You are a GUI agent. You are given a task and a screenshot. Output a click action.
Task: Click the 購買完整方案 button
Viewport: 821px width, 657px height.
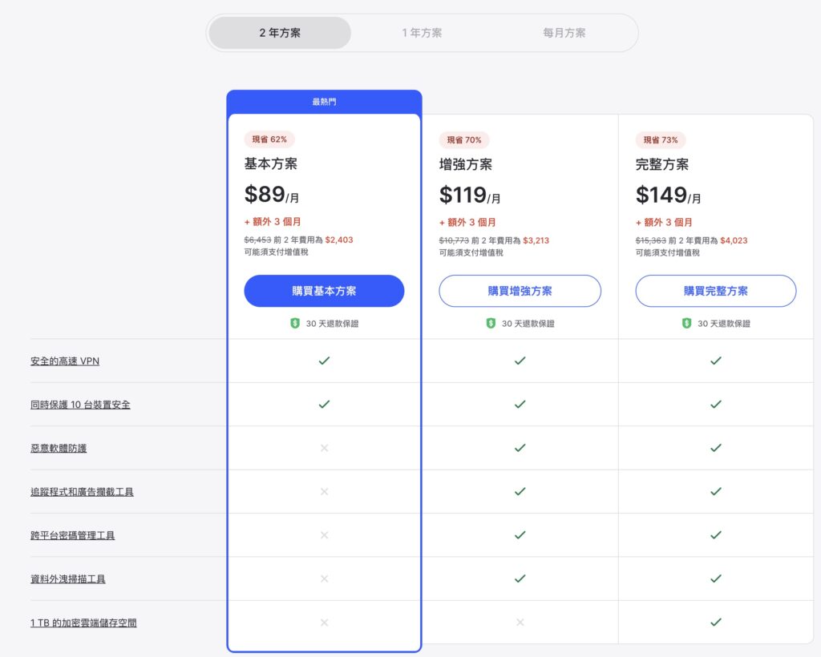point(716,291)
